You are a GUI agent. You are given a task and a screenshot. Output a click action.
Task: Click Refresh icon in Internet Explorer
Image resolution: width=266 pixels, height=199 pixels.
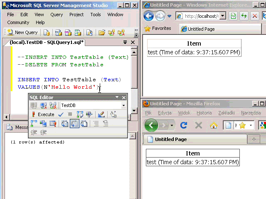pyautogui.click(x=244, y=16)
